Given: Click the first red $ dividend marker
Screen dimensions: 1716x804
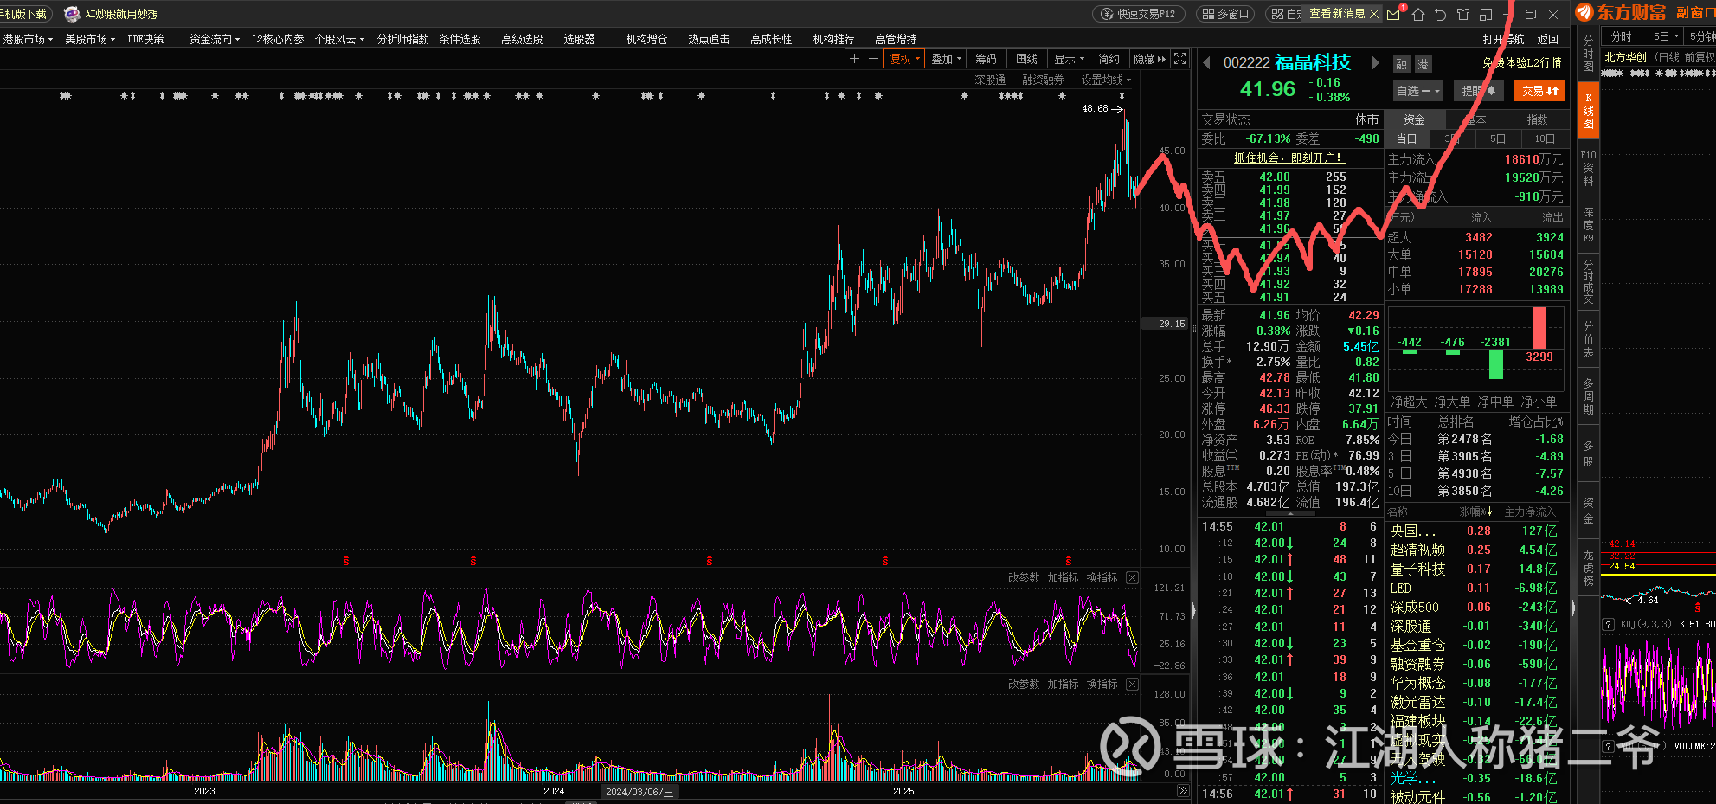Looking at the screenshot, I should pyautogui.click(x=346, y=561).
